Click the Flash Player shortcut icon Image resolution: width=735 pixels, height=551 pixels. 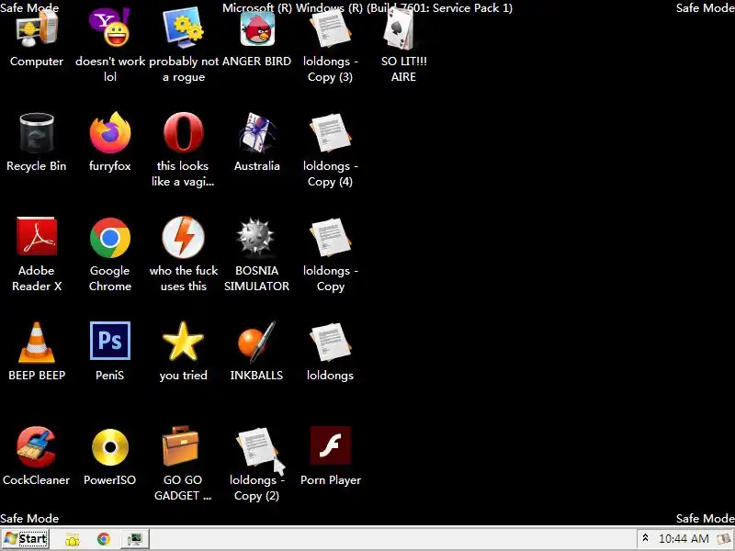[331, 445]
